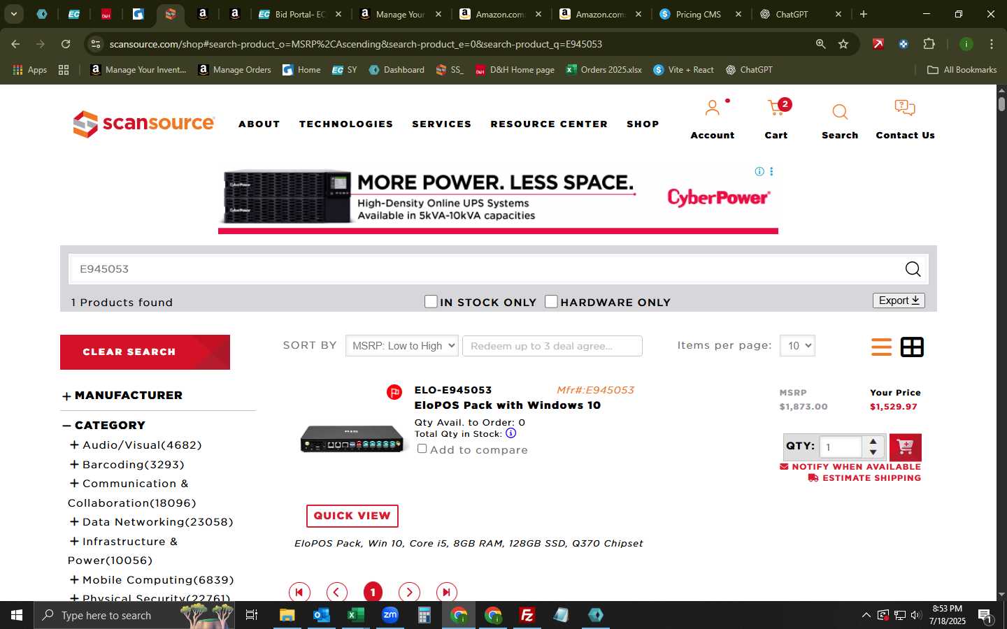Expand the Infrastructure & Power category

(x=73, y=541)
